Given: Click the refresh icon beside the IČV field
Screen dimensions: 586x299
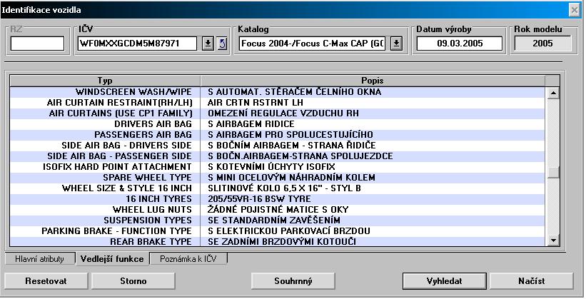Looking at the screenshot, I should [x=221, y=44].
